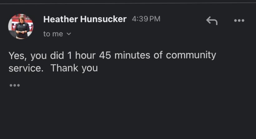
Task: Tap the reply arrow icon
Action: (212, 21)
